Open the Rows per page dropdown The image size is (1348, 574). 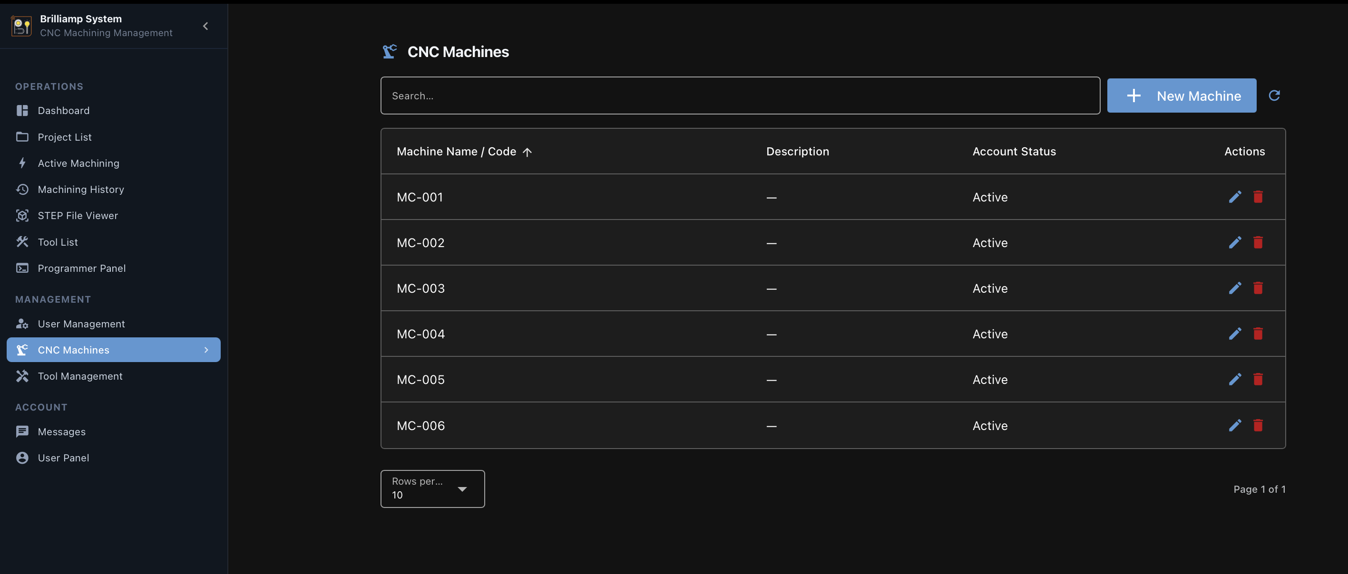pyautogui.click(x=432, y=489)
